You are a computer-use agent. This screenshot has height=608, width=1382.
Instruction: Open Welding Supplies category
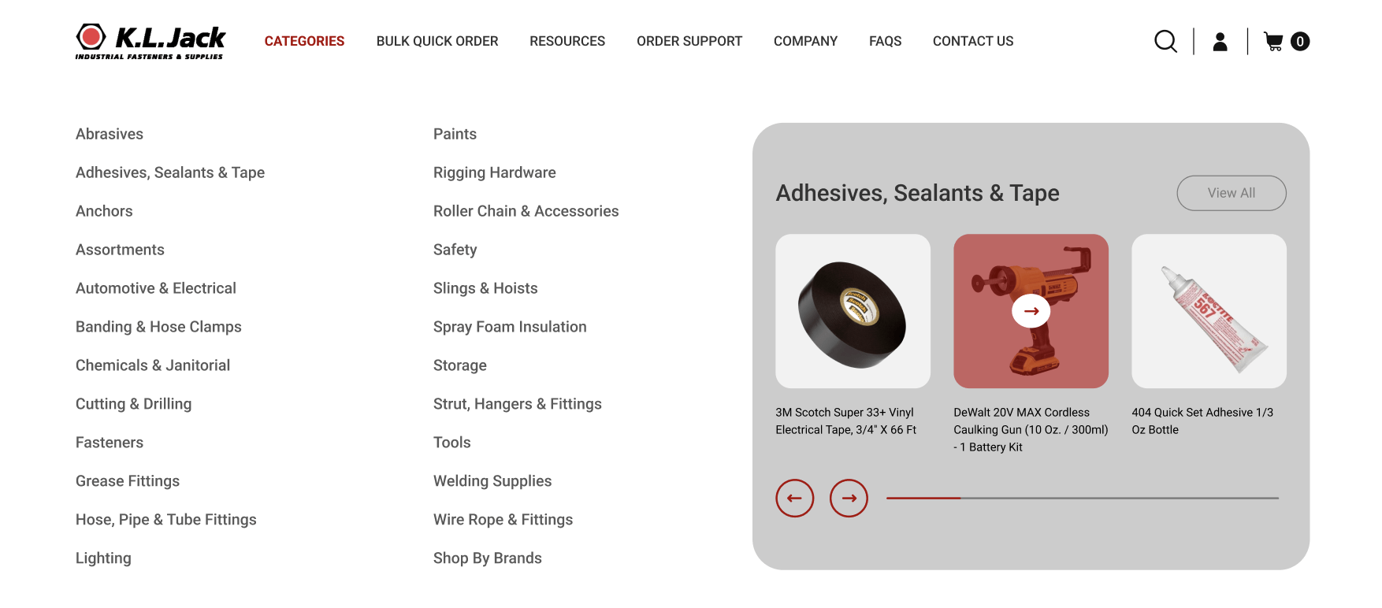[492, 481]
